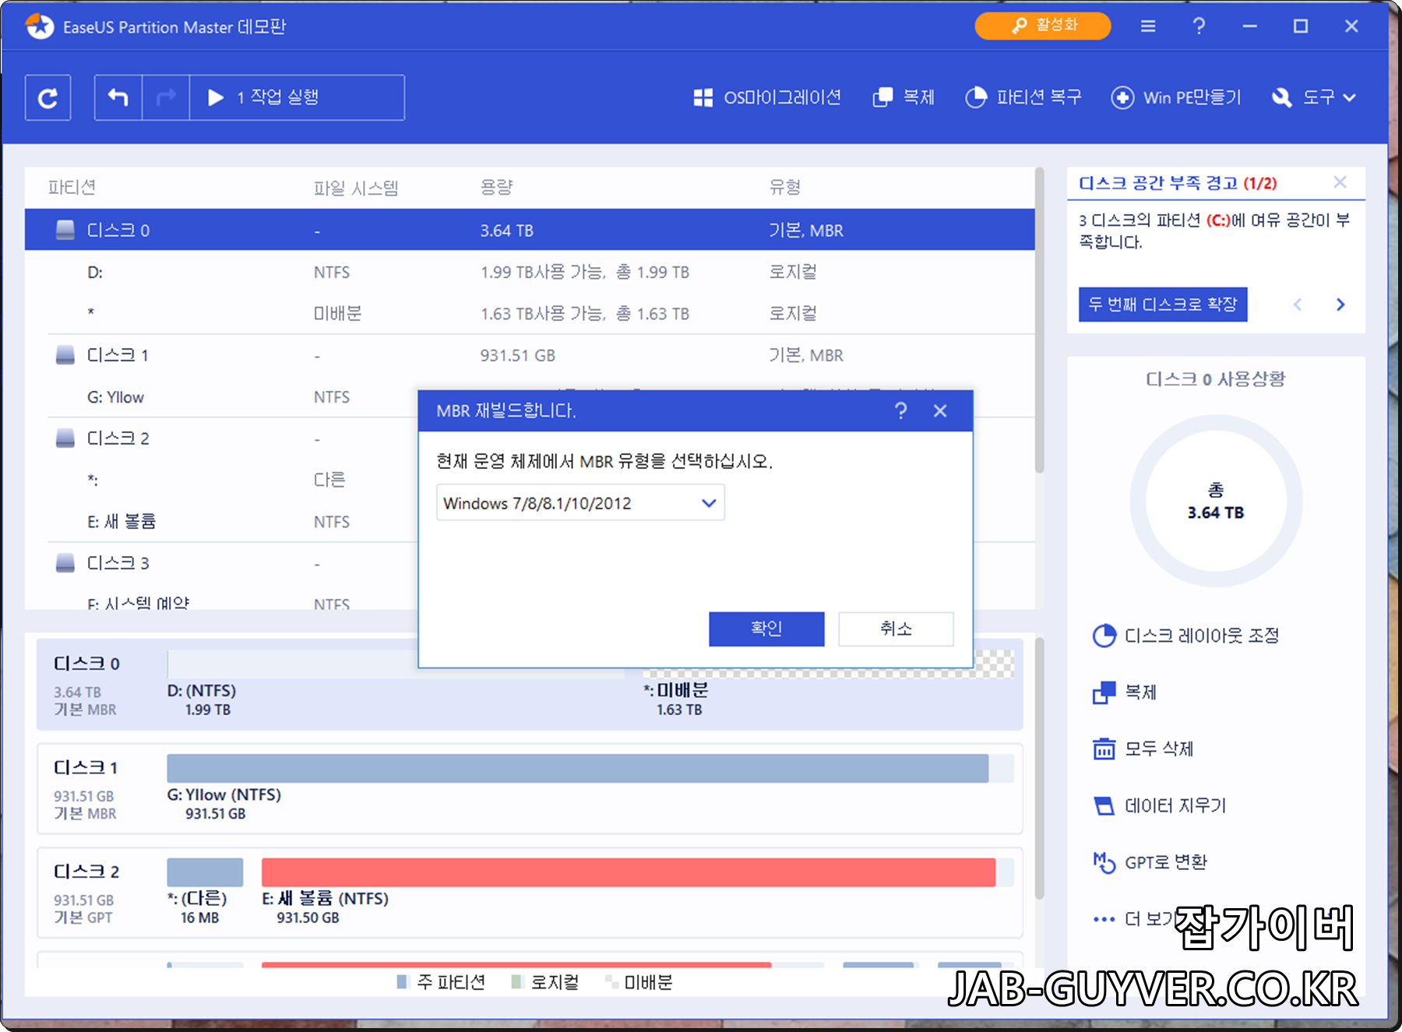Click 디스크 레이아웃 조정 action
The height and width of the screenshot is (1032, 1402).
1185,636
